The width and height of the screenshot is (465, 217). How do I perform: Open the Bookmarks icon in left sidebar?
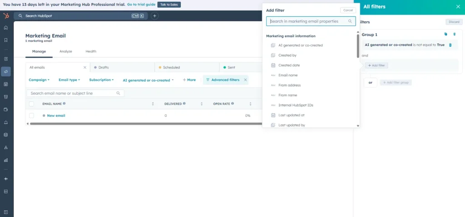pyautogui.click(x=6, y=40)
